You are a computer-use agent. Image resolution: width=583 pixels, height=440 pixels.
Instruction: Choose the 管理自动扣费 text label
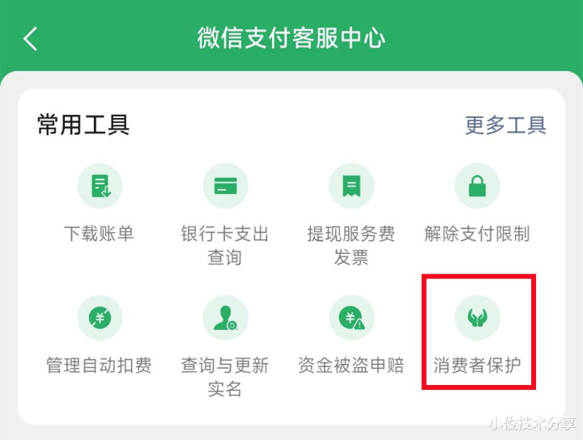point(99,366)
